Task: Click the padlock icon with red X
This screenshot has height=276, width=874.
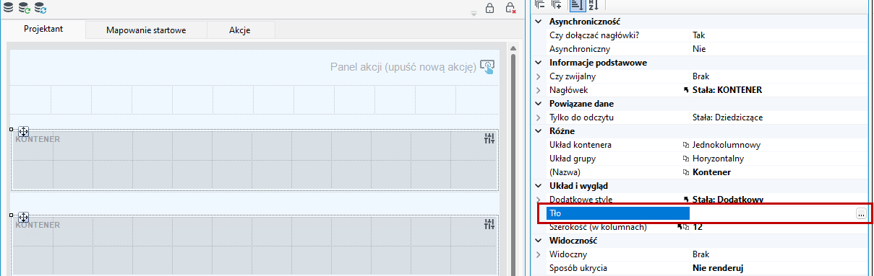Action: [x=510, y=9]
